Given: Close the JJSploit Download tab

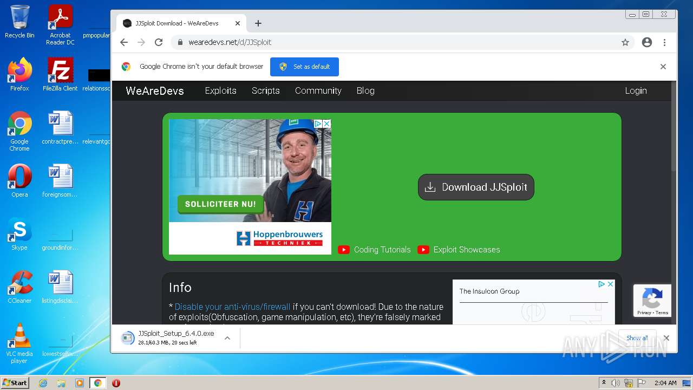Looking at the screenshot, I should (238, 23).
